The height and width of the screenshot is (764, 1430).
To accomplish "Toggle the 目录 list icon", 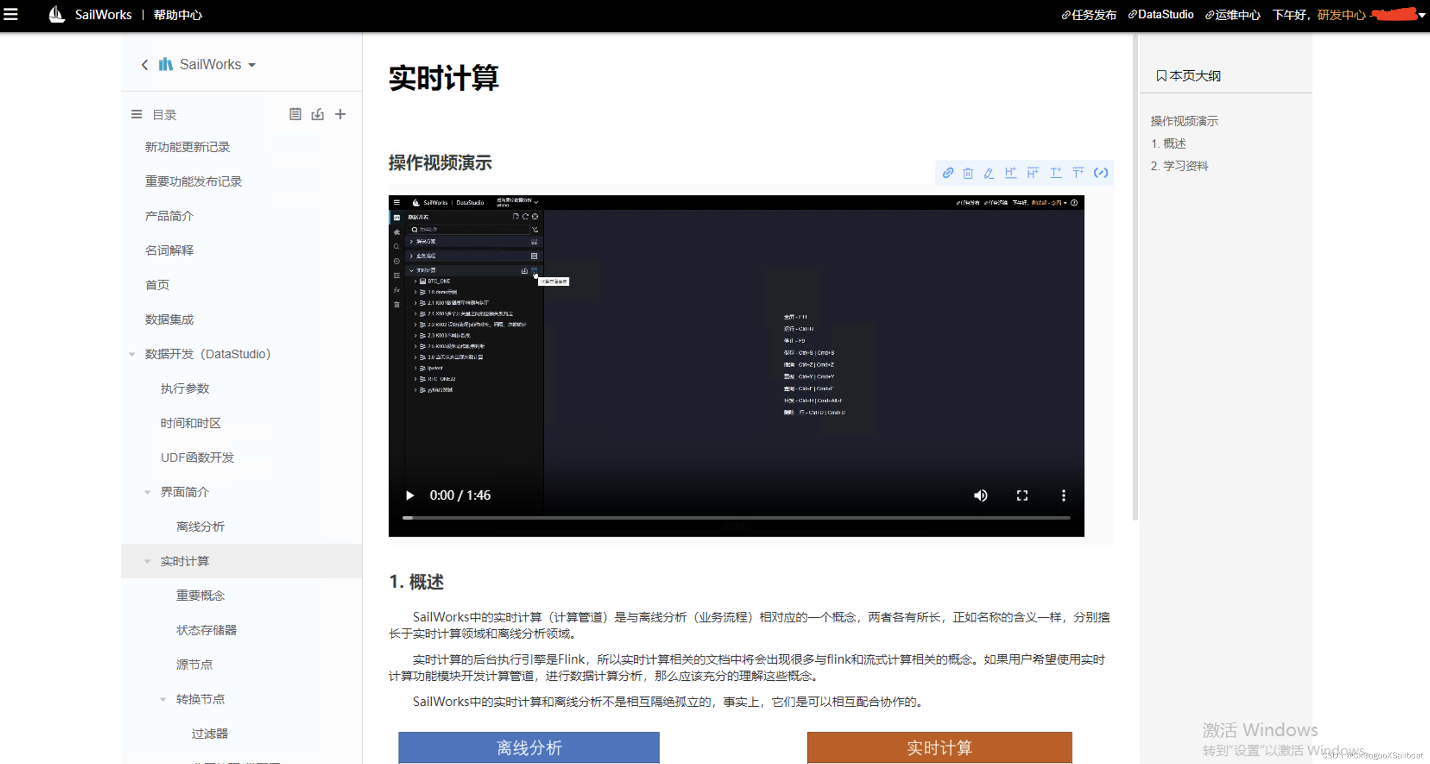I will pos(136,114).
